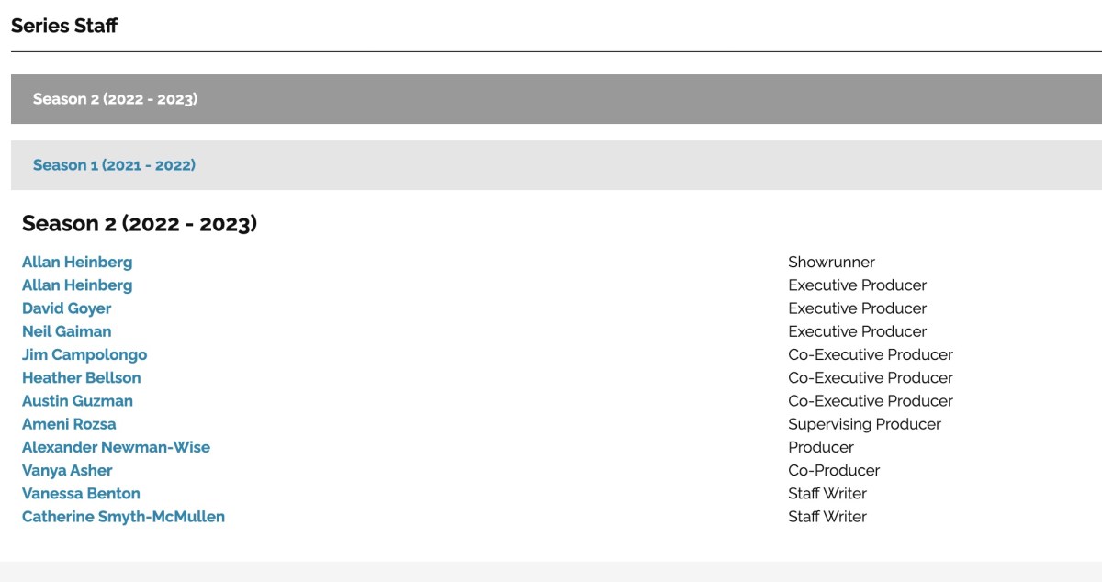
Task: Click the Supervising Producer role text
Action: 864,424
